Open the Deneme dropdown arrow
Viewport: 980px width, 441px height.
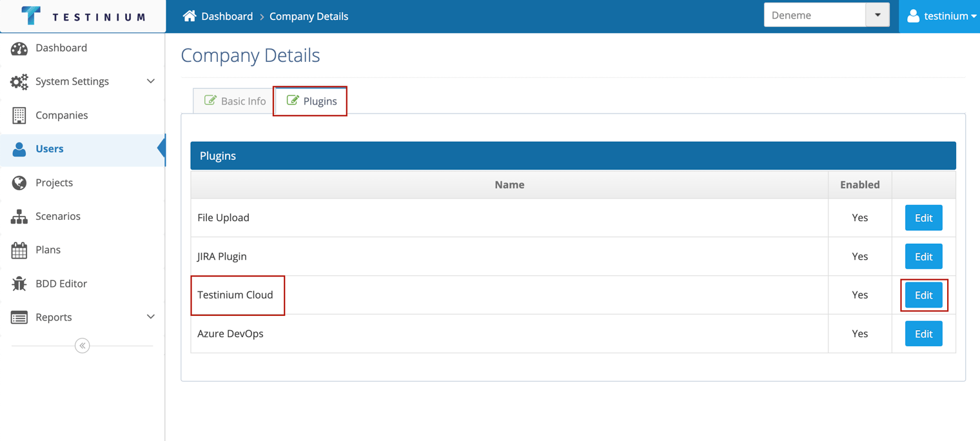[877, 15]
